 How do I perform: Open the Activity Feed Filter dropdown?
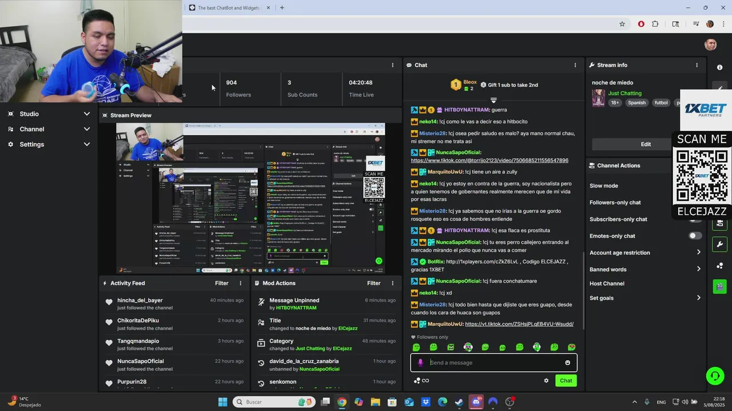tap(221, 283)
